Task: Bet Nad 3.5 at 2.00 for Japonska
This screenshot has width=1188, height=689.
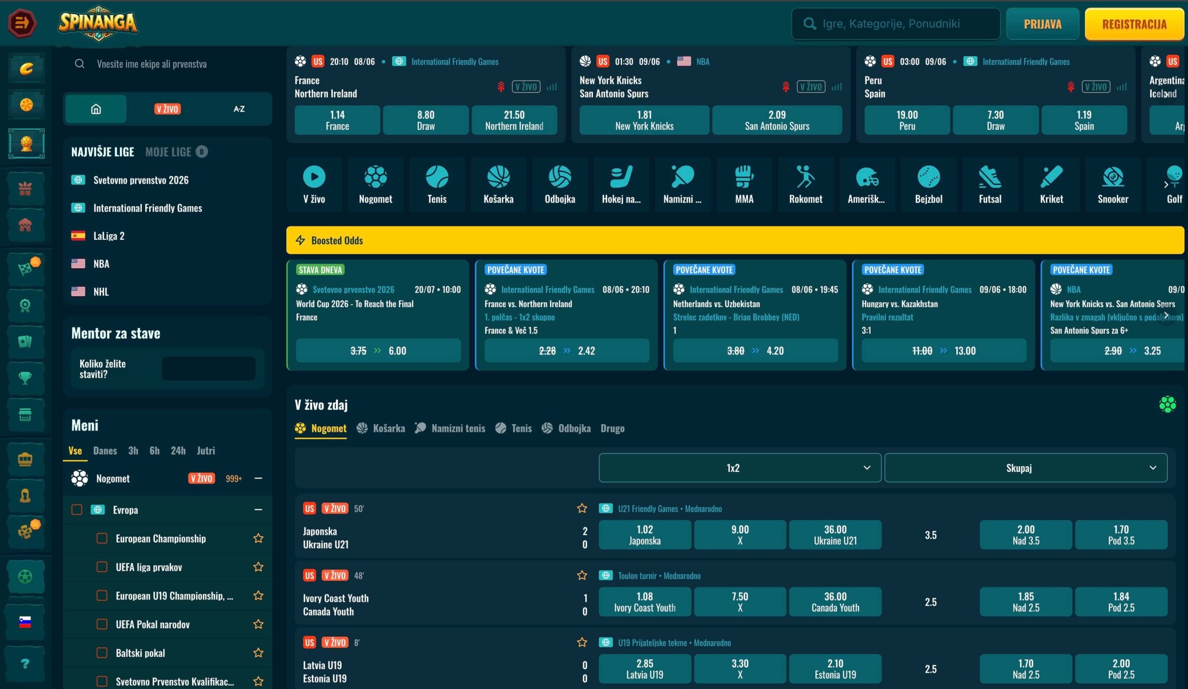Action: point(1026,534)
